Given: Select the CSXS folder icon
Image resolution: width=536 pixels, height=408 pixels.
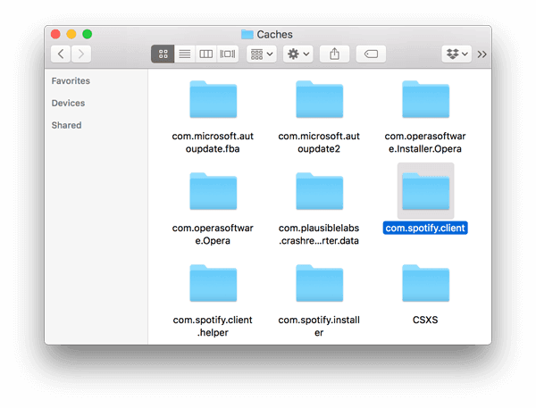Looking at the screenshot, I should [425, 283].
